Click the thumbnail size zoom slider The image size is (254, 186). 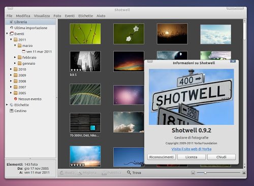218,173
